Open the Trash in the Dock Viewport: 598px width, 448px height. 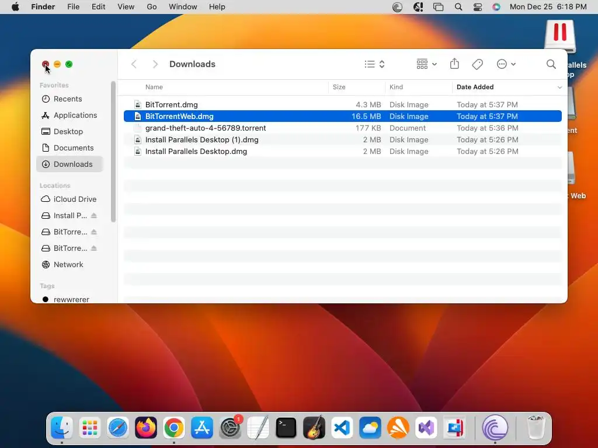point(536,428)
